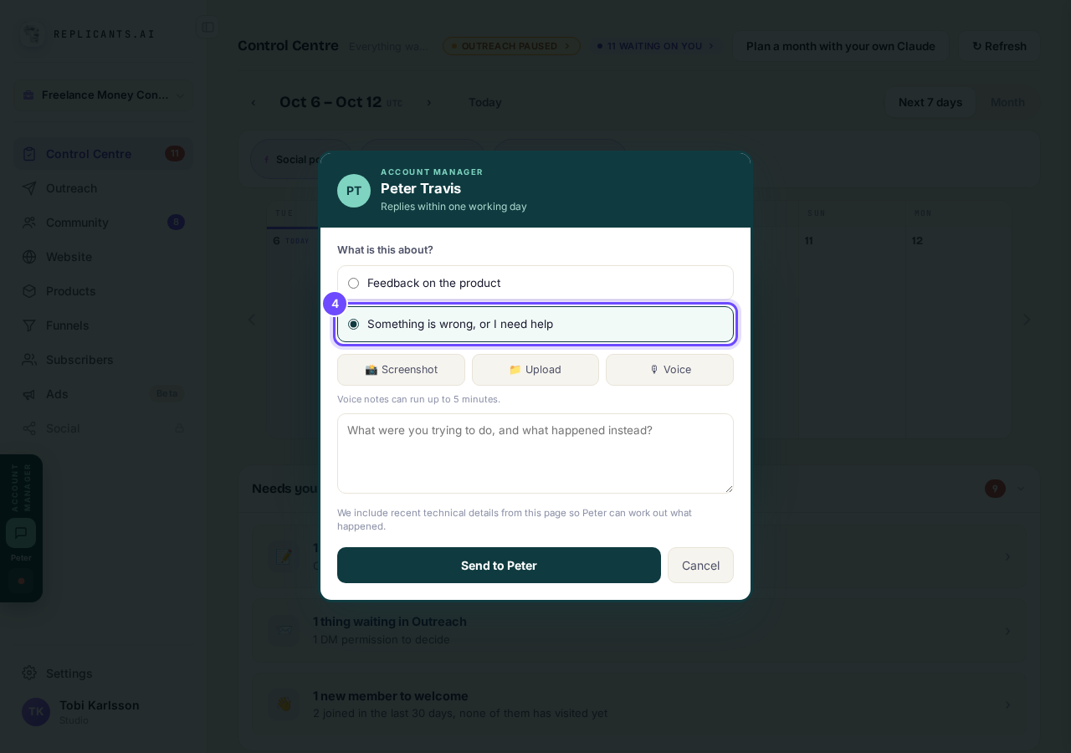Click the Upload folder button

click(x=535, y=370)
